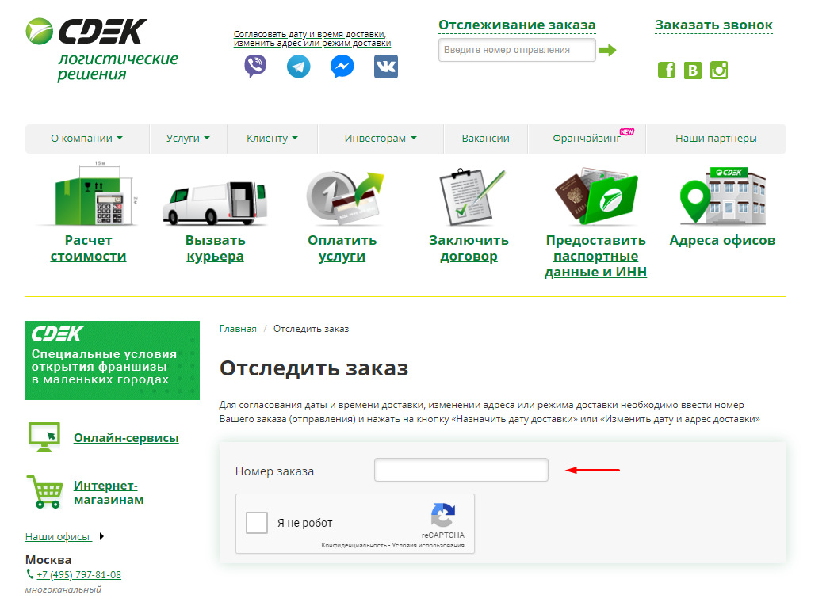This screenshot has height=606, width=830.
Task: Expand the "О компании" dropdown
Action: tap(87, 139)
